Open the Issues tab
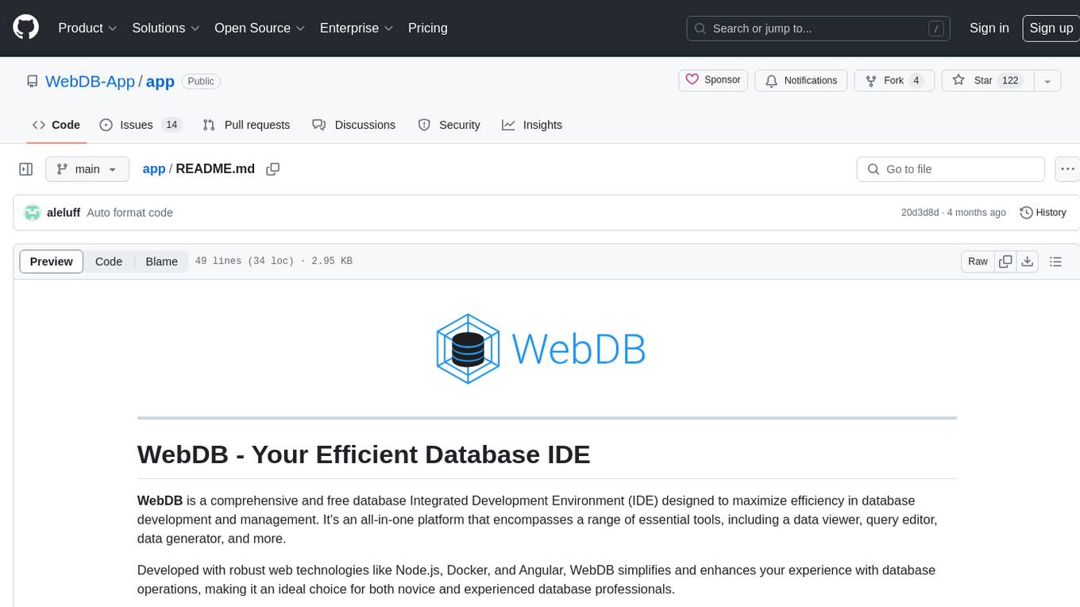Screen dimensions: 1080x607 point(141,125)
